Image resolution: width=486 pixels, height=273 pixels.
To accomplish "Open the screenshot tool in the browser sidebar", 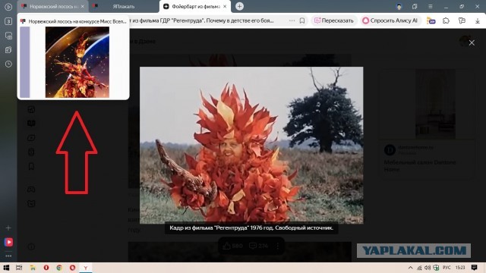I will click(x=8, y=36).
